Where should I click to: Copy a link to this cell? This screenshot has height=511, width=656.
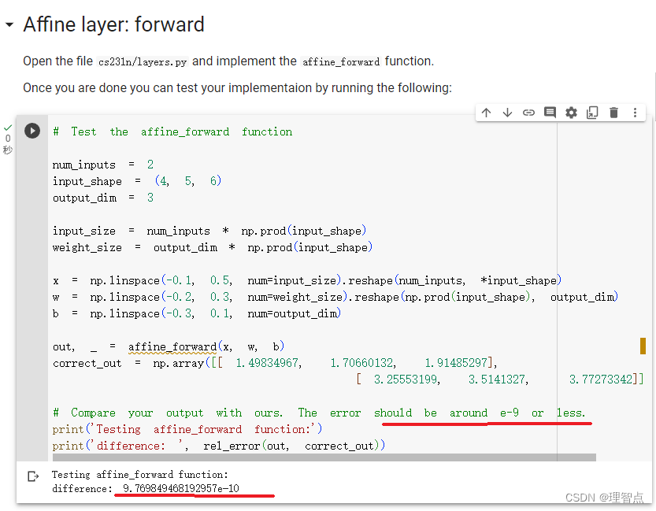pos(528,113)
